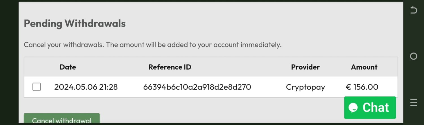Open recent apps via three-line icon
Screen dimensions: 424x125
[x=414, y=103]
